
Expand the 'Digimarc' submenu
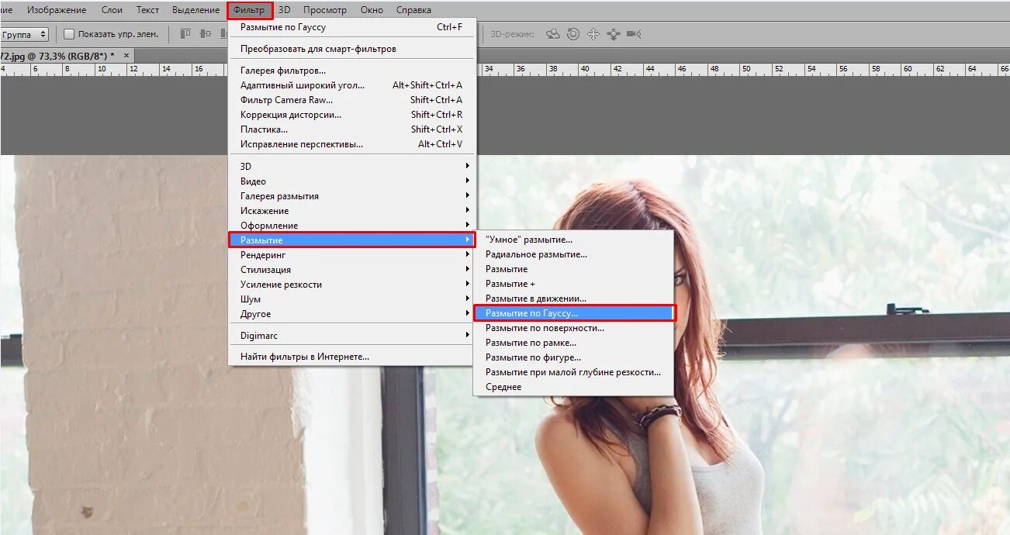(x=353, y=336)
